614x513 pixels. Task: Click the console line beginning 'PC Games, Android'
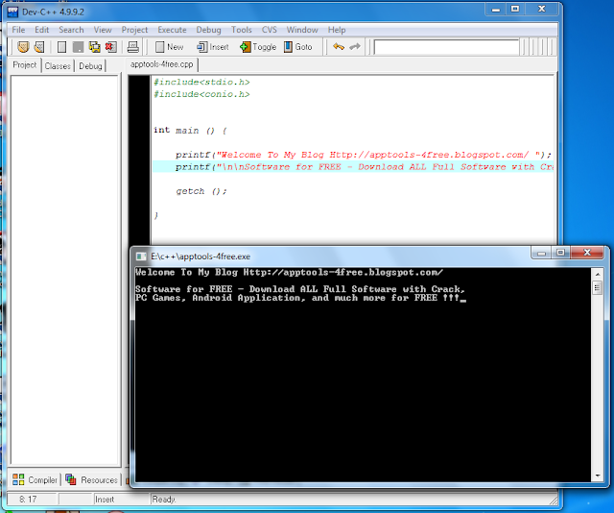[300, 298]
